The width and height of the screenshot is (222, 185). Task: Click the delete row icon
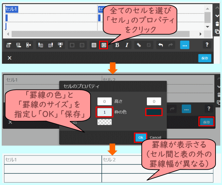click(28, 45)
